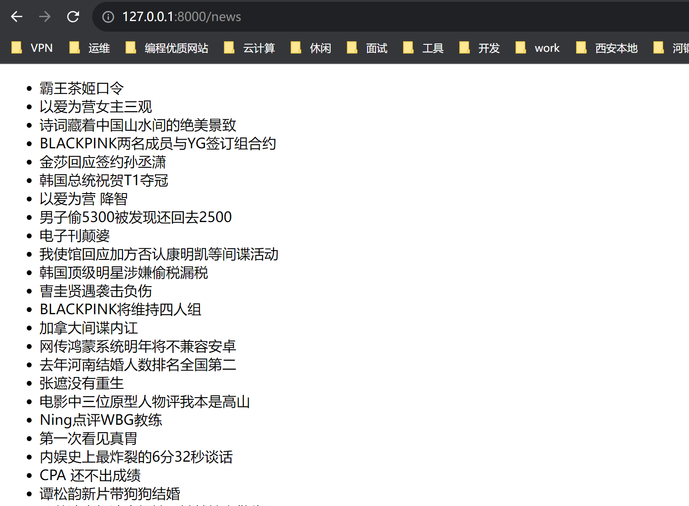Open the 云计算 bookmark folder
Screen dimensions: 689x506
pos(249,48)
